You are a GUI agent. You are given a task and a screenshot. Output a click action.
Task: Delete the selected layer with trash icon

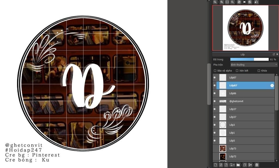pyautogui.click(x=257, y=165)
